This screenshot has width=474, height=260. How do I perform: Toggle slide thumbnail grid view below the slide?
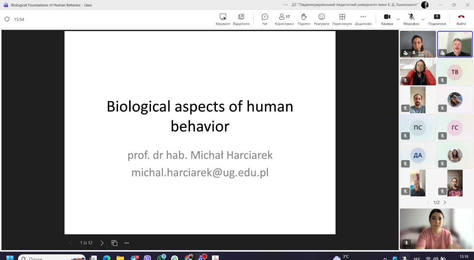coord(114,243)
